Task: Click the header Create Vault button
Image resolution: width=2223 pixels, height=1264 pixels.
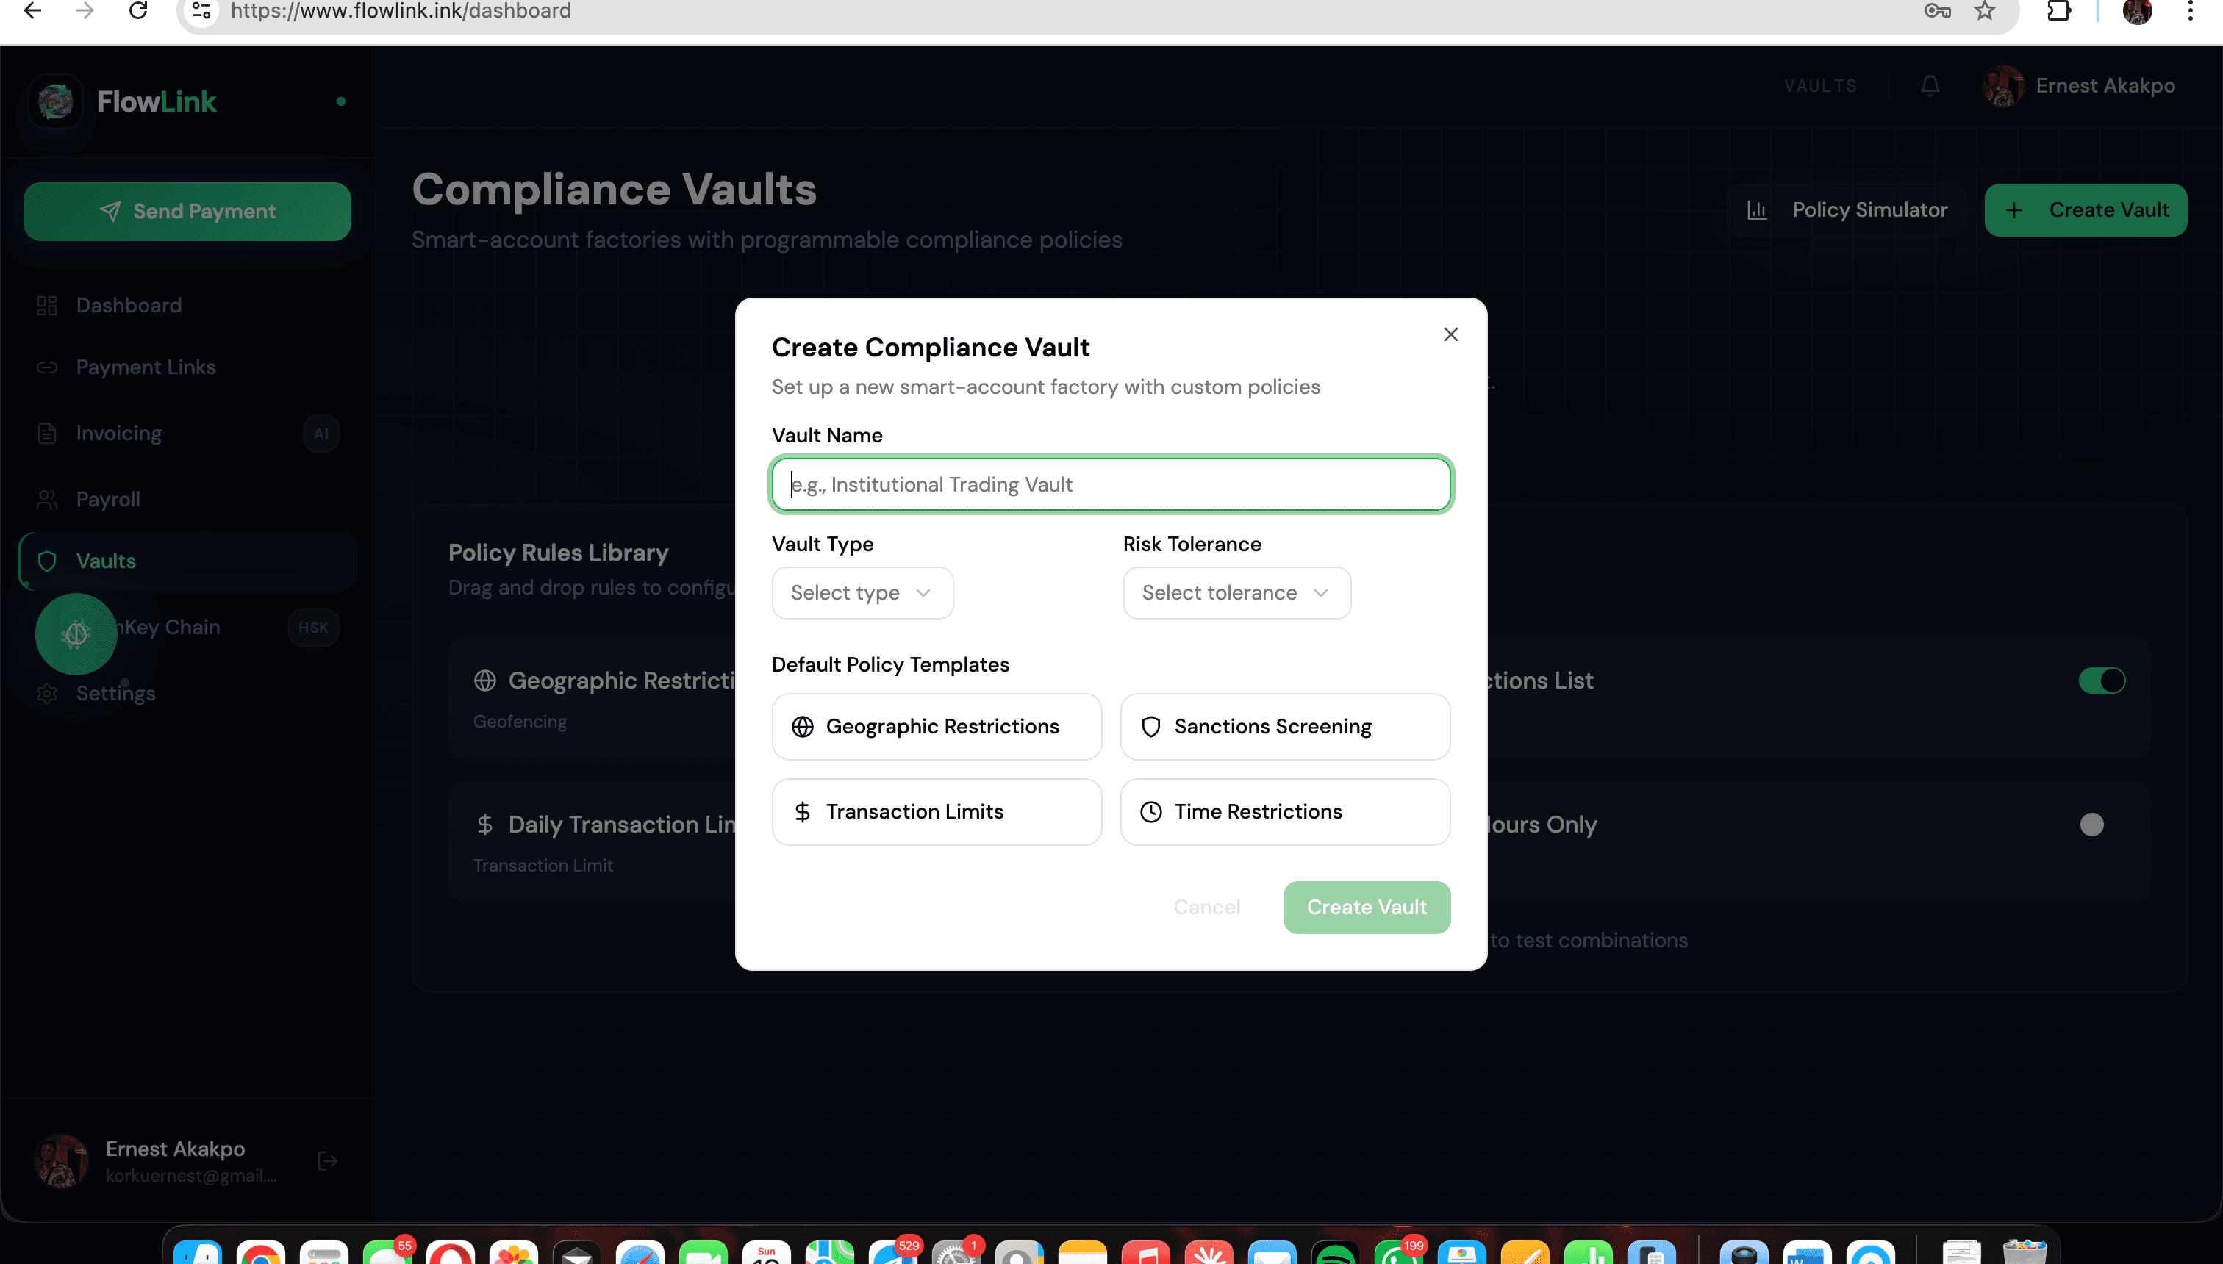Action: click(x=2086, y=210)
